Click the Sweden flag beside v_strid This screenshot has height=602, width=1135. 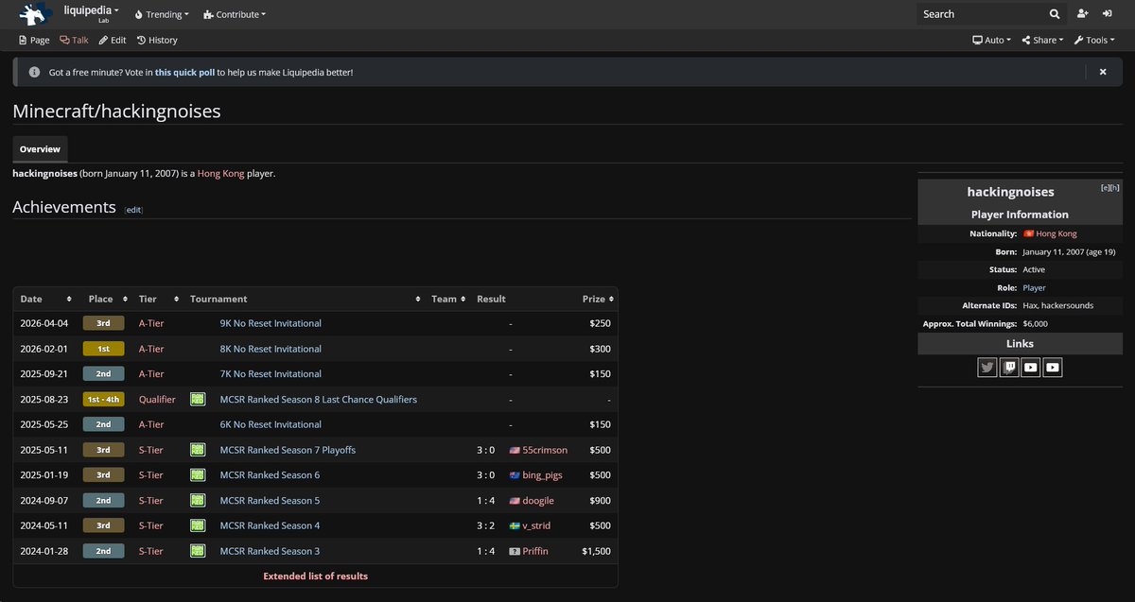515,525
